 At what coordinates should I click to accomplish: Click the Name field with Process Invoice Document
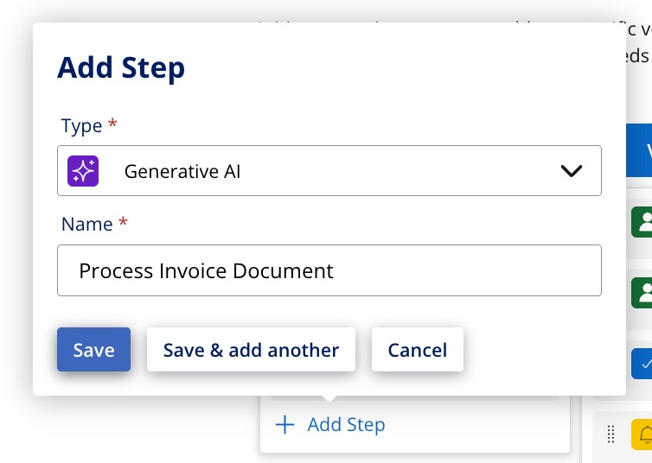tap(329, 270)
